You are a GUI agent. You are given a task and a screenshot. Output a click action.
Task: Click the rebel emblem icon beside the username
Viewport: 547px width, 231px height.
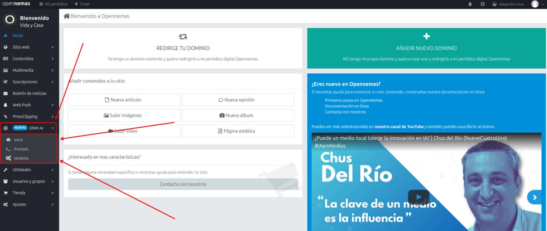pos(495,4)
